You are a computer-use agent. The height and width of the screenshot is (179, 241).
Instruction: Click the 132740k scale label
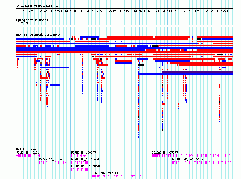pyautogui.click(x=112, y=11)
